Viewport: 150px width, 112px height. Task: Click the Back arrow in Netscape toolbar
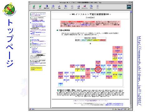click(x=34, y=7)
